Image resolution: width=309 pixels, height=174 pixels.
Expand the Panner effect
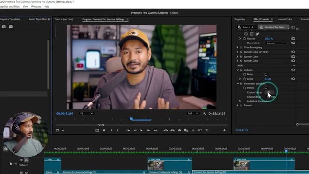point(237,105)
